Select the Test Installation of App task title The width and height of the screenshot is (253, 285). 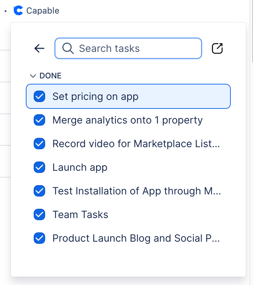click(136, 191)
